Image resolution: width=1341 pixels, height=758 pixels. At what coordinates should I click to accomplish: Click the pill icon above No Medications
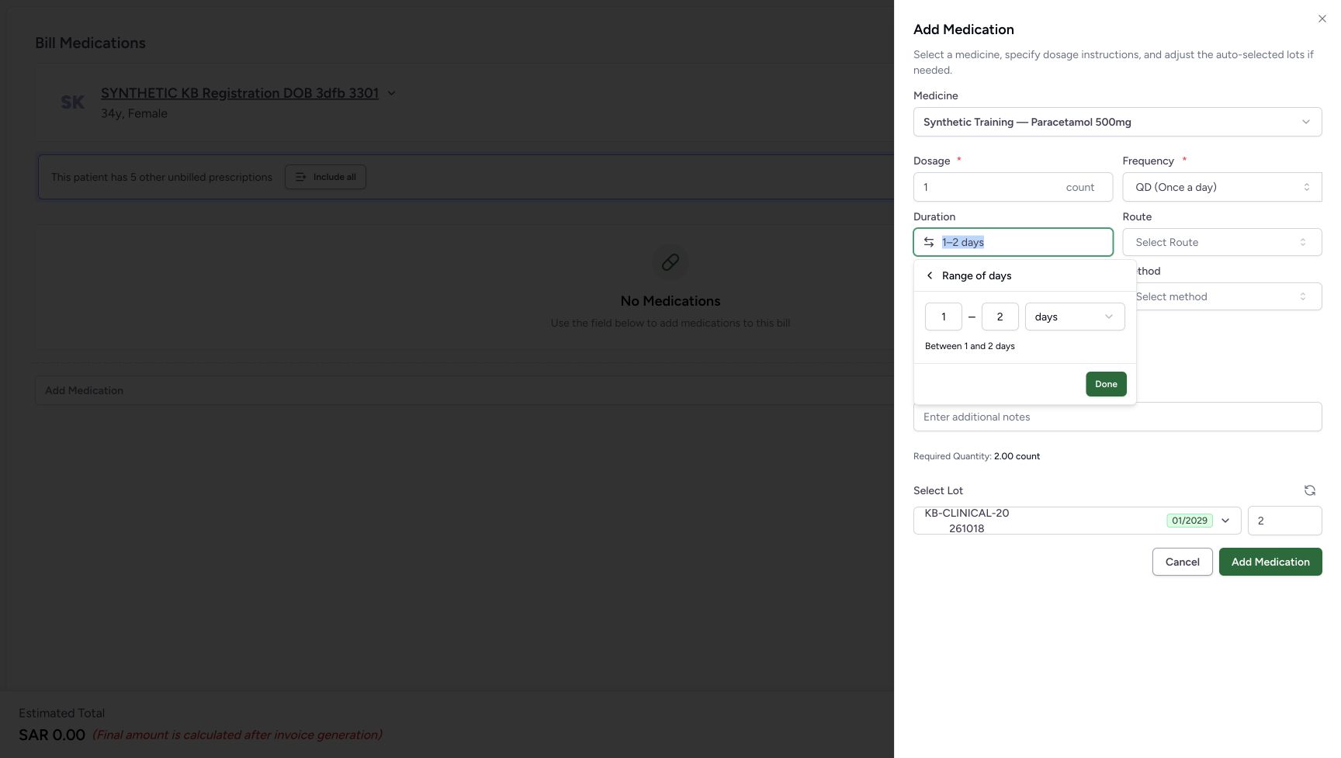[x=670, y=262]
